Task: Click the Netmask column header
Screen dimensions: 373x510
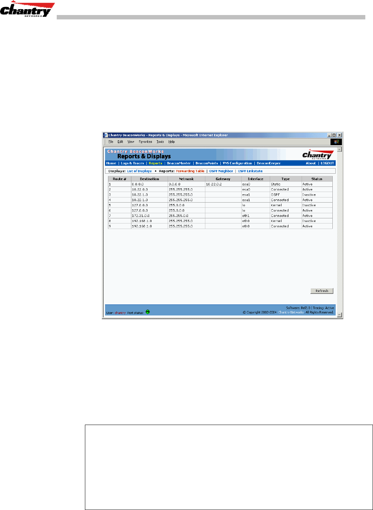Action: (x=186, y=179)
